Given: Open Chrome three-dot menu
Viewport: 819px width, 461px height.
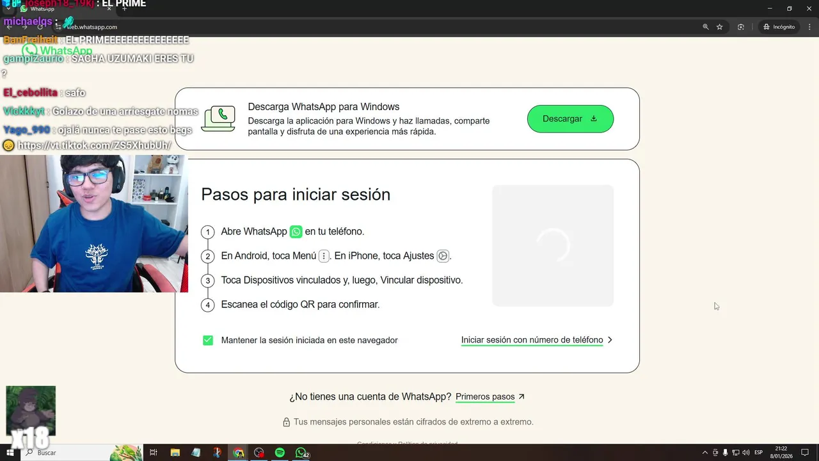Looking at the screenshot, I should (809, 27).
